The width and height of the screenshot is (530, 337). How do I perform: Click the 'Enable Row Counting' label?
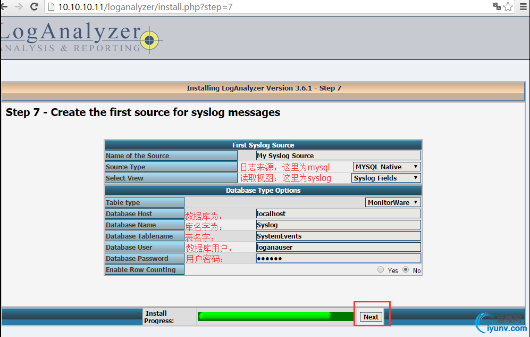tap(141, 270)
